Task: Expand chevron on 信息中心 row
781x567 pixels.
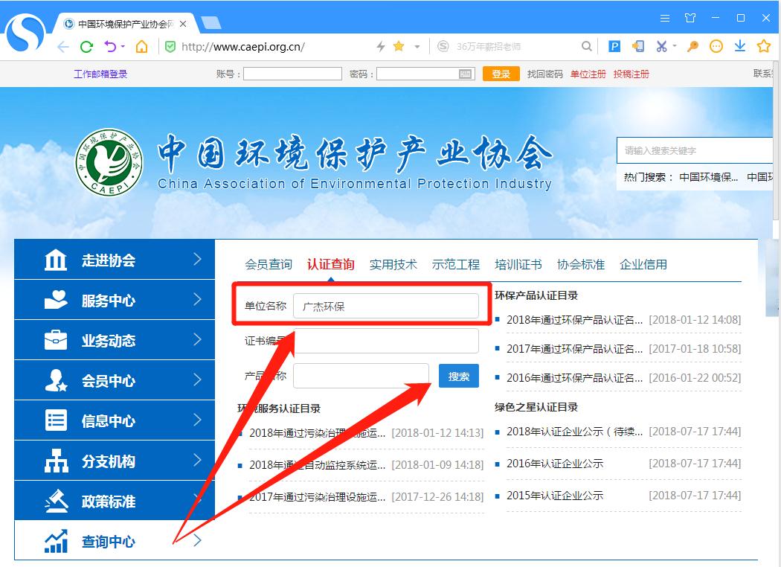Action: click(x=197, y=420)
